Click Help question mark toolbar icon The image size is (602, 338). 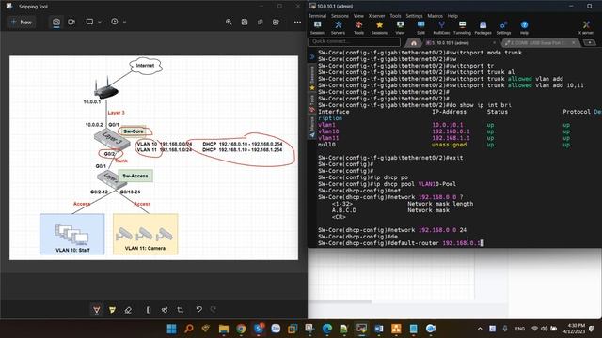coord(524,27)
